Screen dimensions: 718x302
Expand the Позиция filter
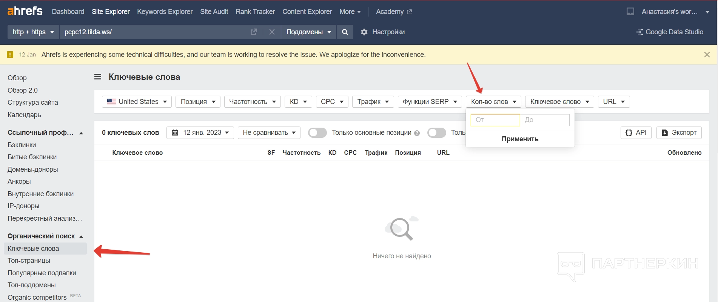pos(198,102)
